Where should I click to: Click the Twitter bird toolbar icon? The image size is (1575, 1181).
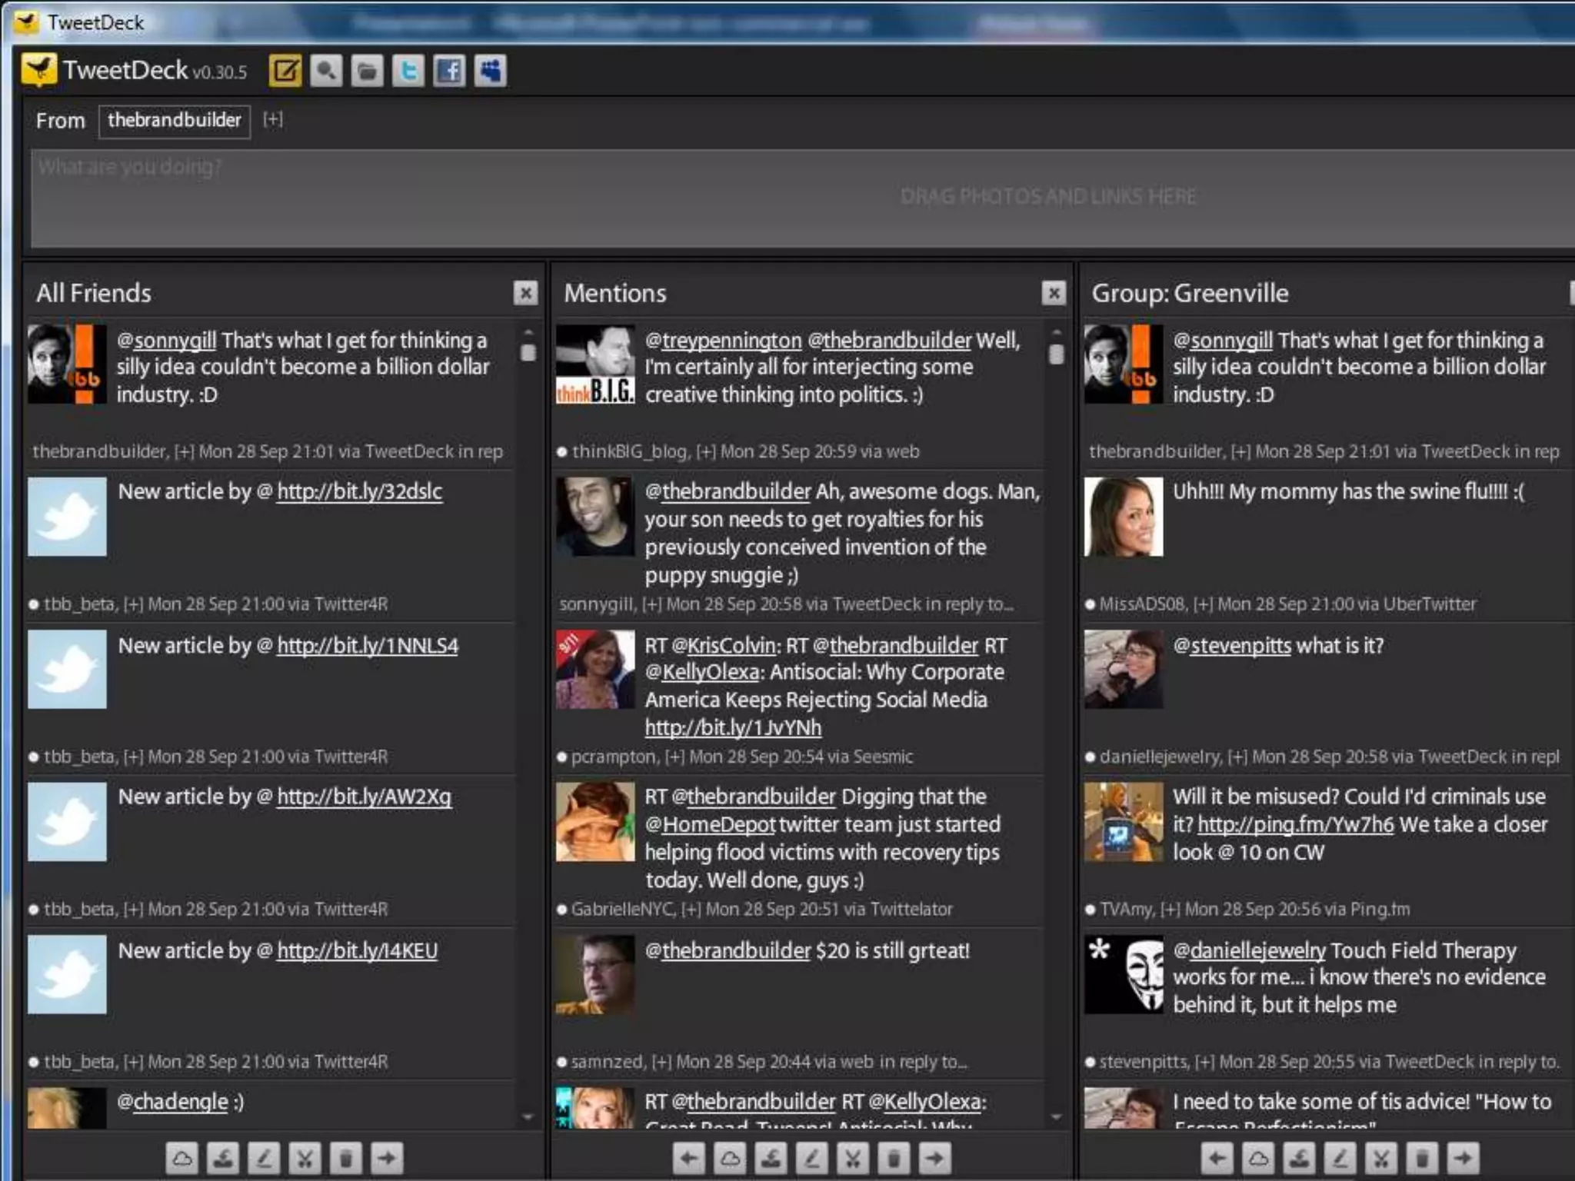click(408, 72)
